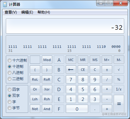Click the percent % button
Viewport: 130px width, 119px height.
click(x=119, y=79)
